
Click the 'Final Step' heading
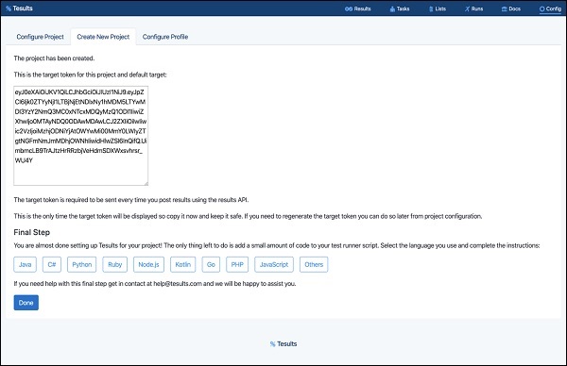[32, 232]
